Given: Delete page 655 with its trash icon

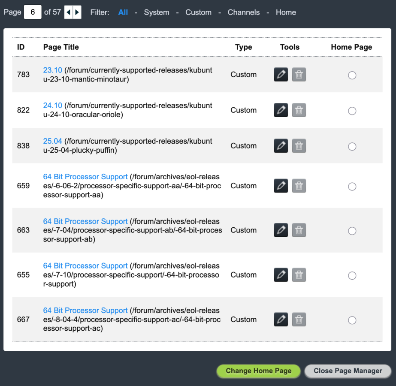Looking at the screenshot, I should pos(299,274).
